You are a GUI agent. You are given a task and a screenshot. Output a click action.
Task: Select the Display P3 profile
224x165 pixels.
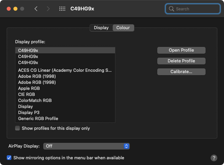click(x=65, y=113)
